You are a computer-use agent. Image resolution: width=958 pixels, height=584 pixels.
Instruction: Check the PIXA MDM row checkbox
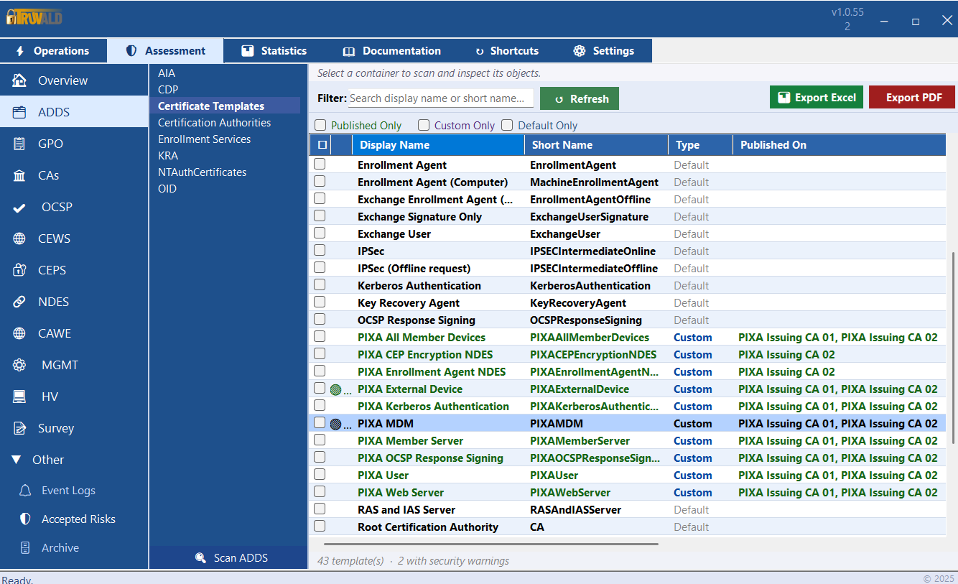pyautogui.click(x=320, y=423)
